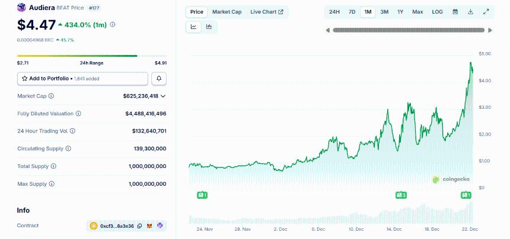This screenshot has width=510, height=239.
Task: Click trading volume value $132,640,701
Action: [x=149, y=131]
